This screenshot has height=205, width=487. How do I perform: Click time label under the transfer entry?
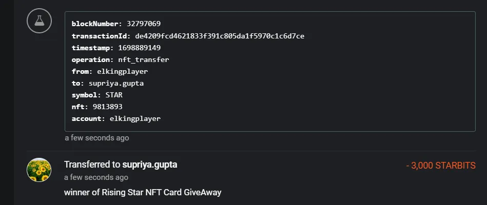point(96,177)
